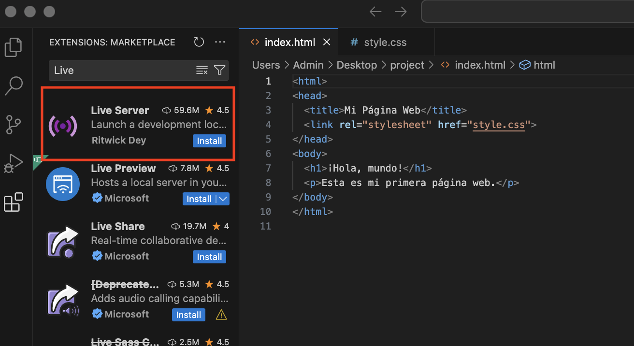Expand the Live Preview install dropdown arrow

click(223, 199)
